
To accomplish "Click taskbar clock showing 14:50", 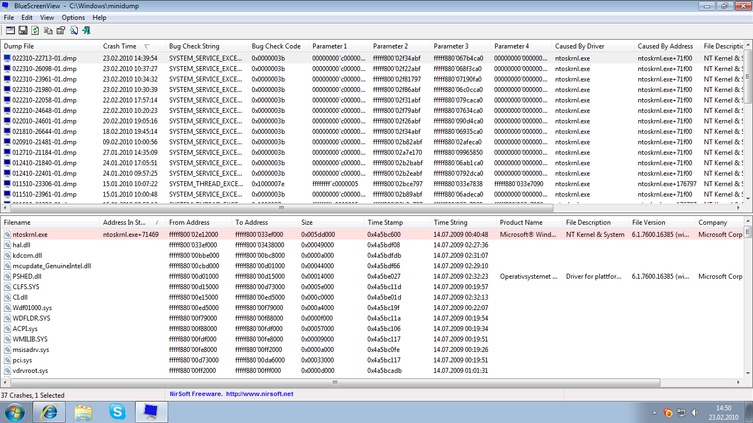I will tap(723, 413).
